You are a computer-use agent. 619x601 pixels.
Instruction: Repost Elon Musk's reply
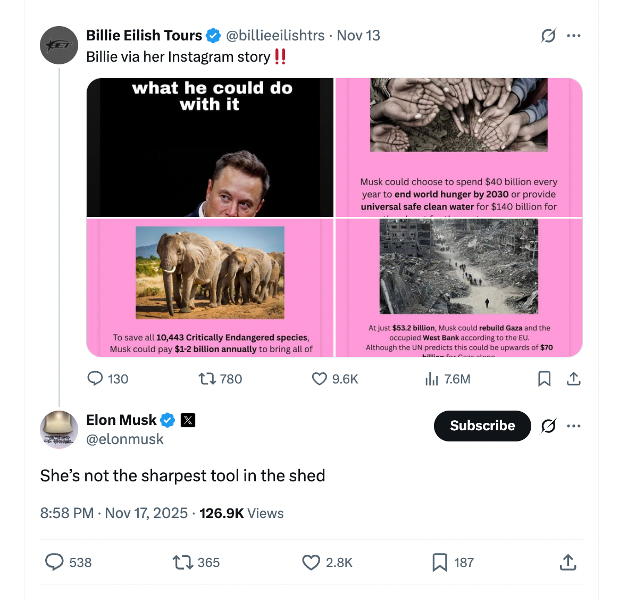pos(181,562)
